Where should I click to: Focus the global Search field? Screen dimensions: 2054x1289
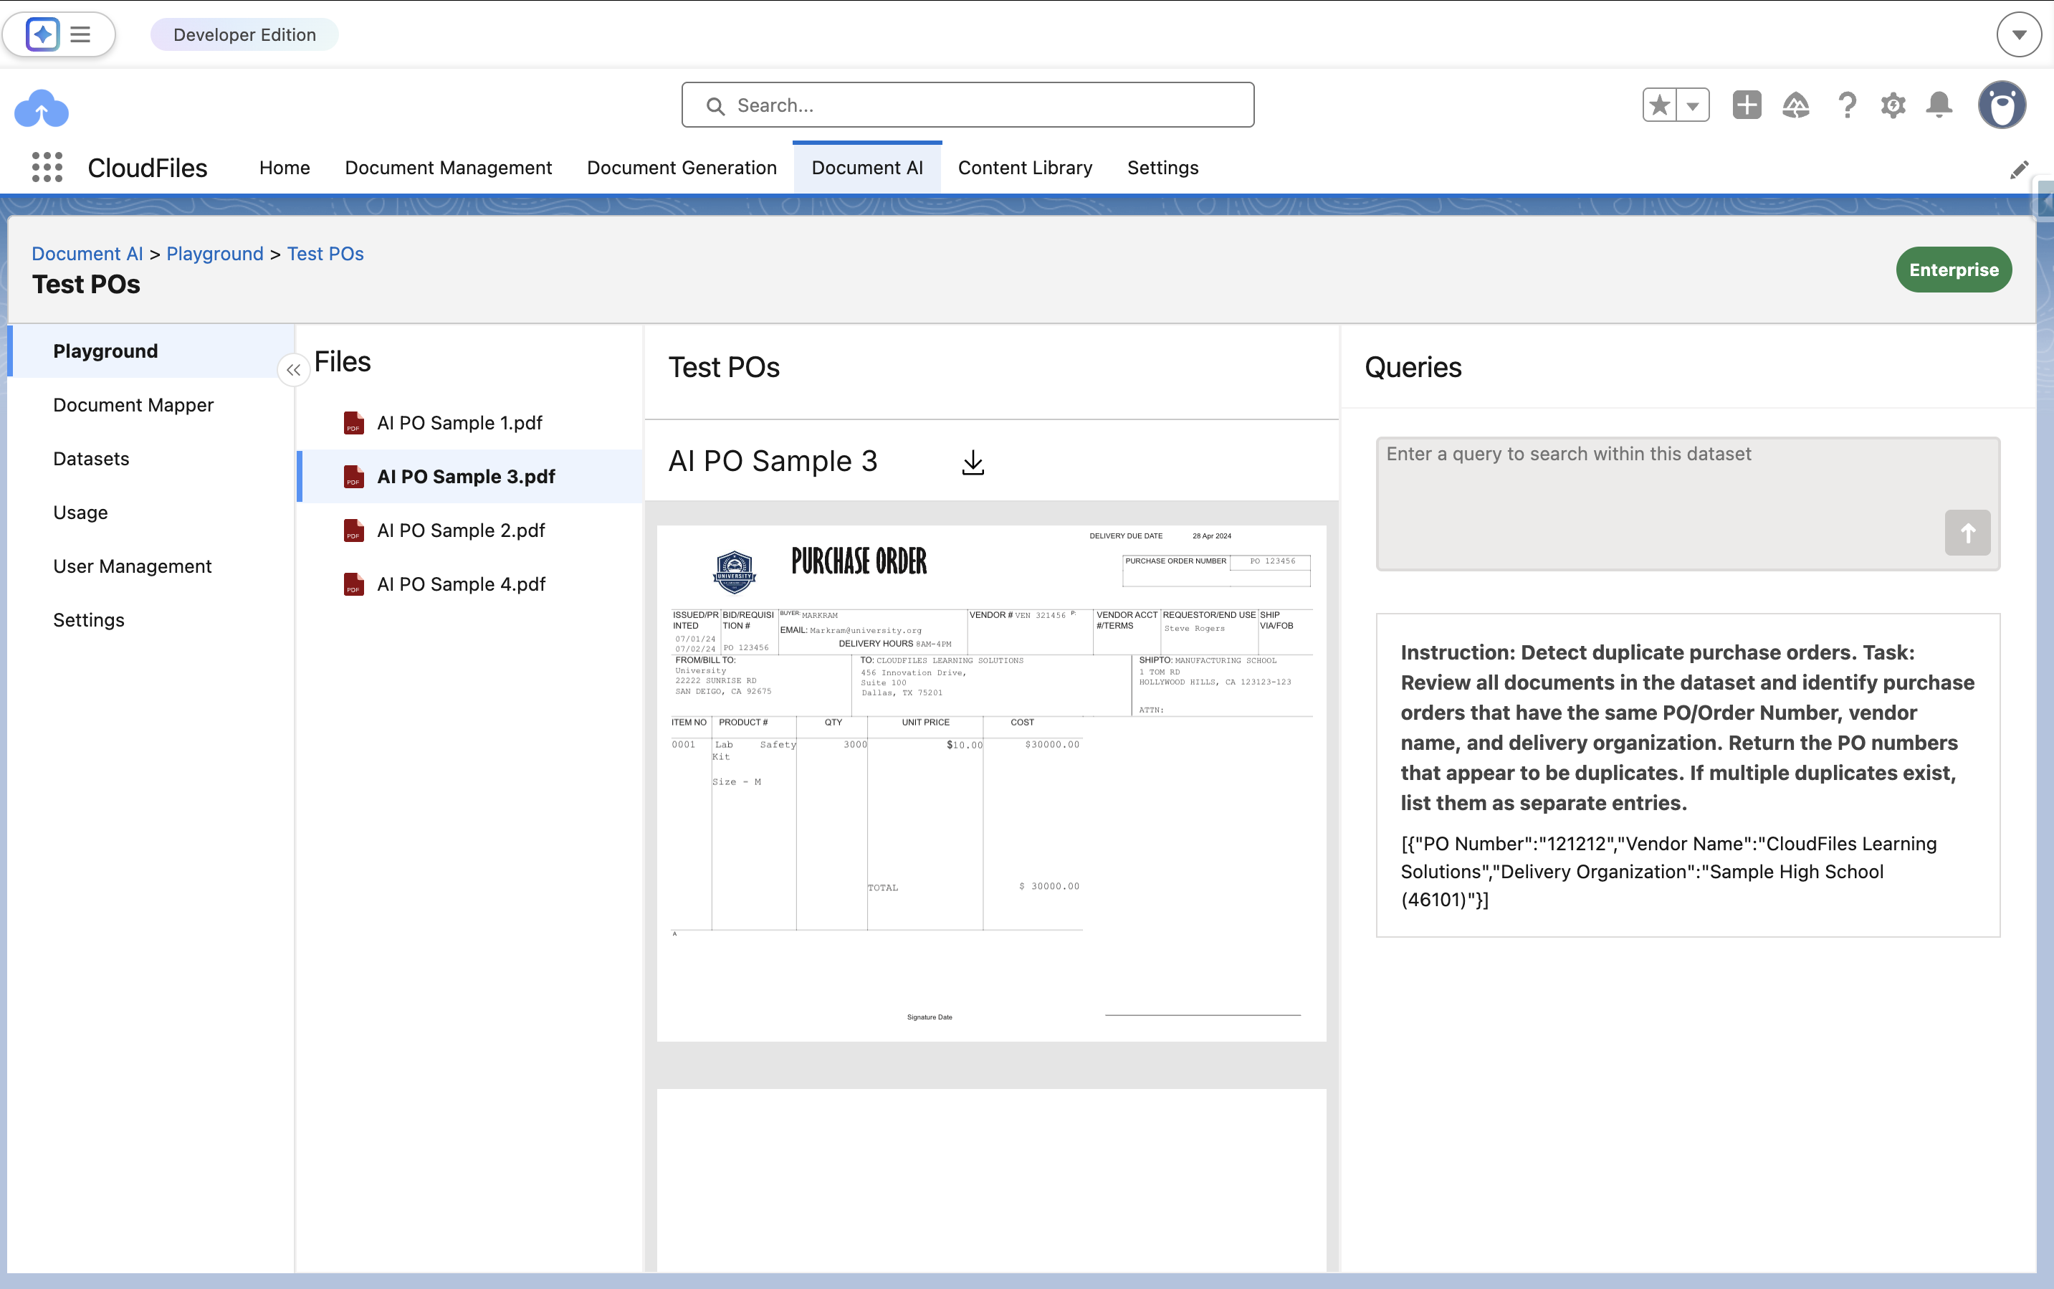(x=968, y=105)
